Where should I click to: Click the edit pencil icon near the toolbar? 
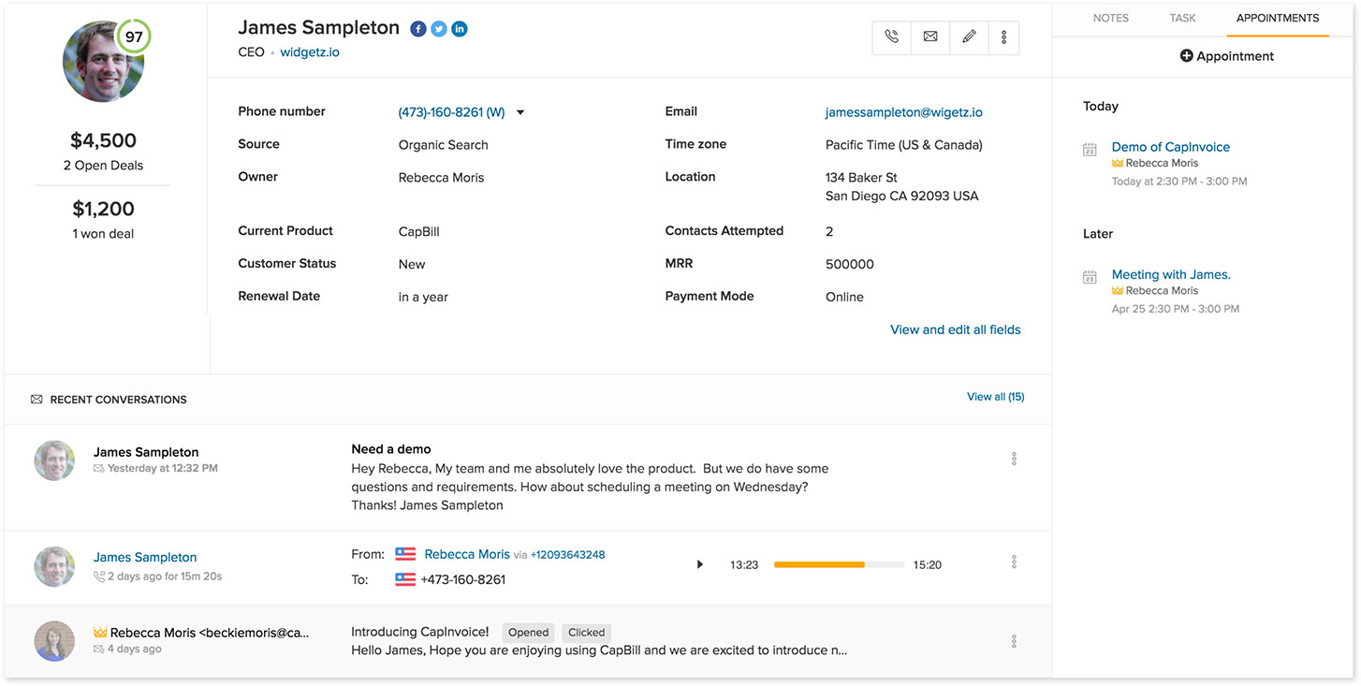969,37
